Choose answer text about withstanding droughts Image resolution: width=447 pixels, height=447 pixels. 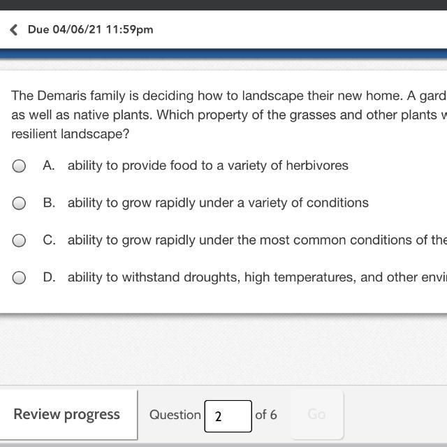click(x=256, y=277)
